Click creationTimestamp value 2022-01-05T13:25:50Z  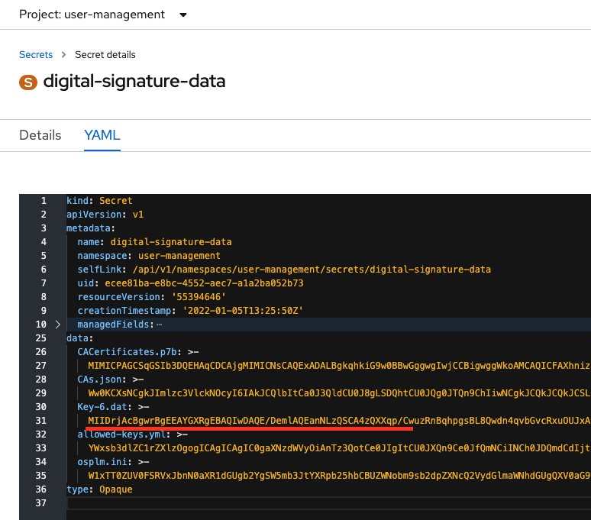coord(243,311)
